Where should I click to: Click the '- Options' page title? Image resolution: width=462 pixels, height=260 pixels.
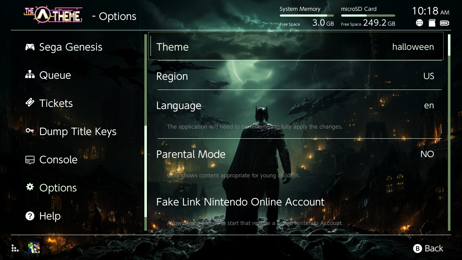114,16
